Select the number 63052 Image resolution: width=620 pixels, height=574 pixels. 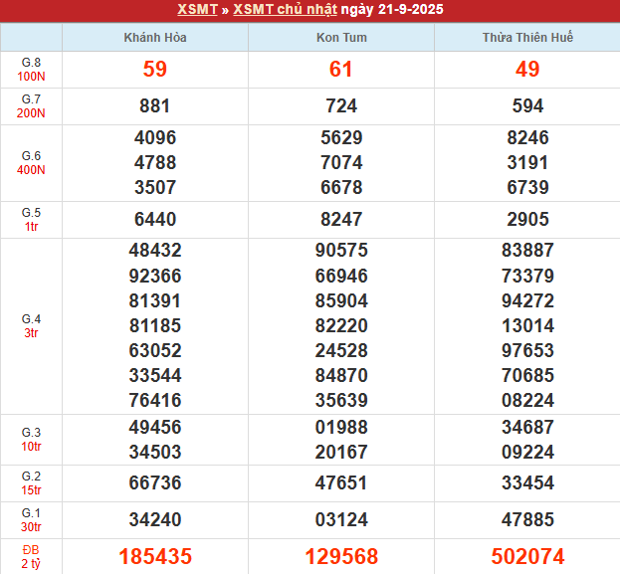pos(155,351)
